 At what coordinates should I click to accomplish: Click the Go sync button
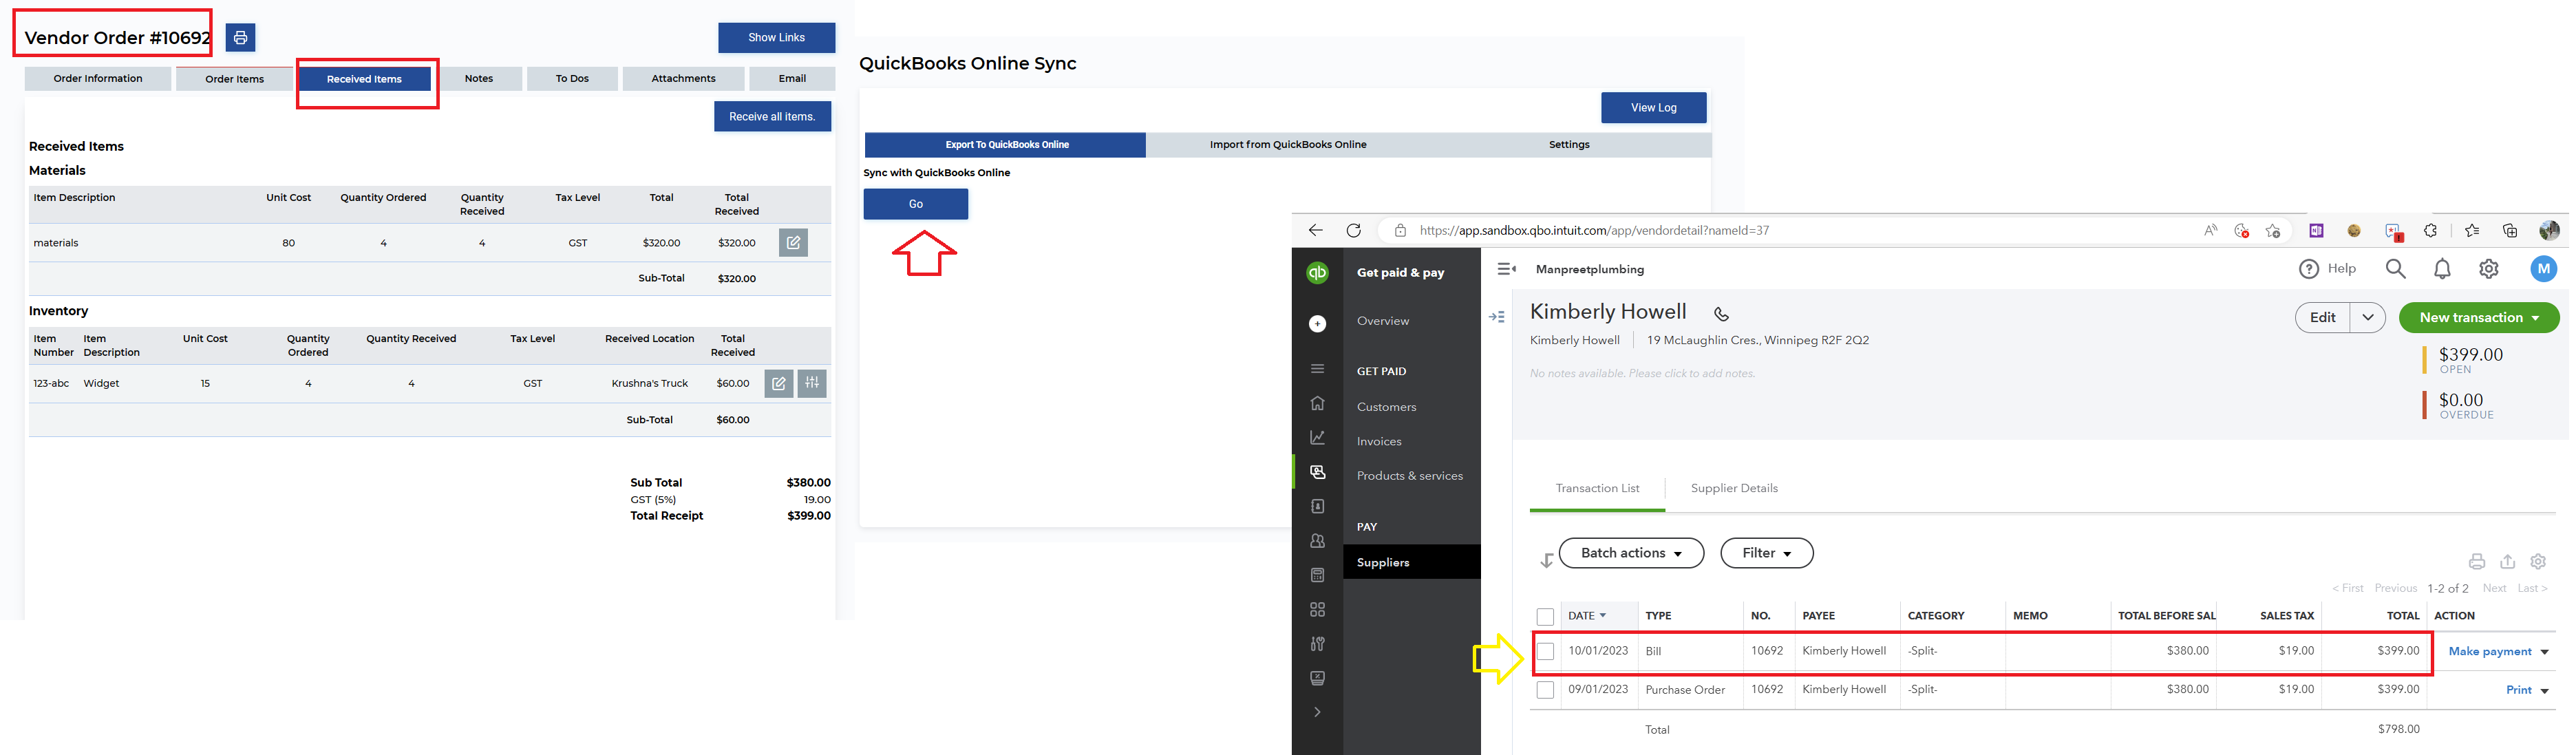(915, 204)
